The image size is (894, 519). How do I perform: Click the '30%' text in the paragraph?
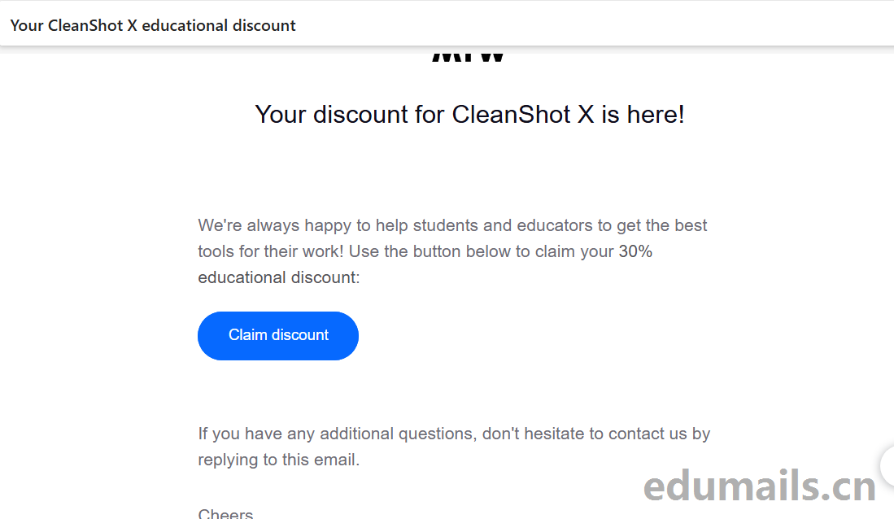click(635, 251)
